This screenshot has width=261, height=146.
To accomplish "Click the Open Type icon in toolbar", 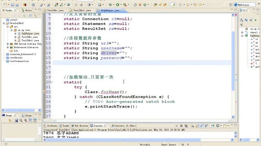I will [155, 5].
